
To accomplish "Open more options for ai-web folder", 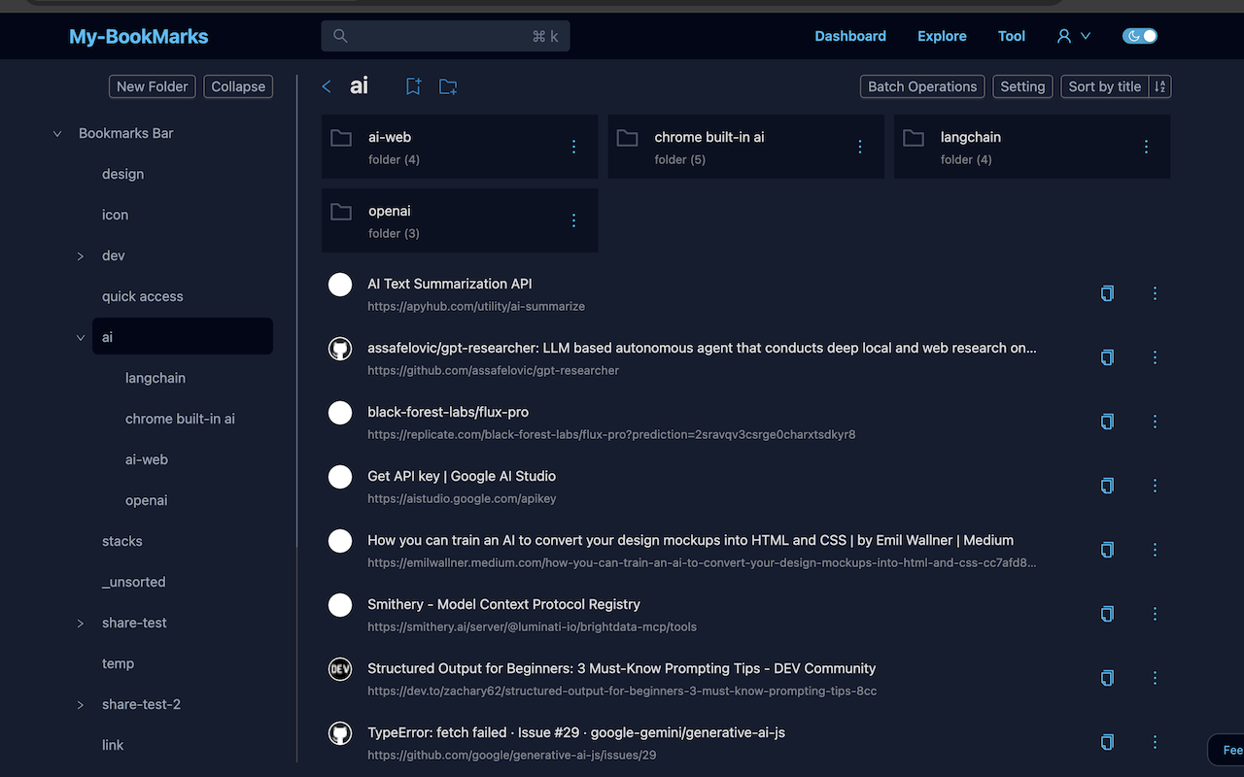I will coord(573,147).
